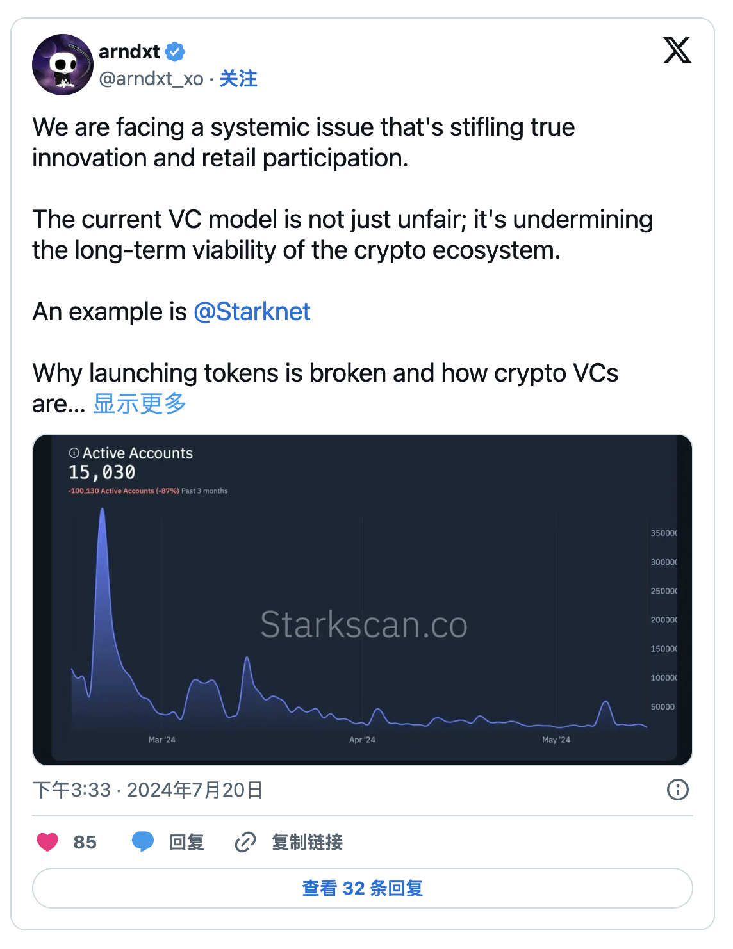Click the Active Accounts info icon

click(74, 453)
